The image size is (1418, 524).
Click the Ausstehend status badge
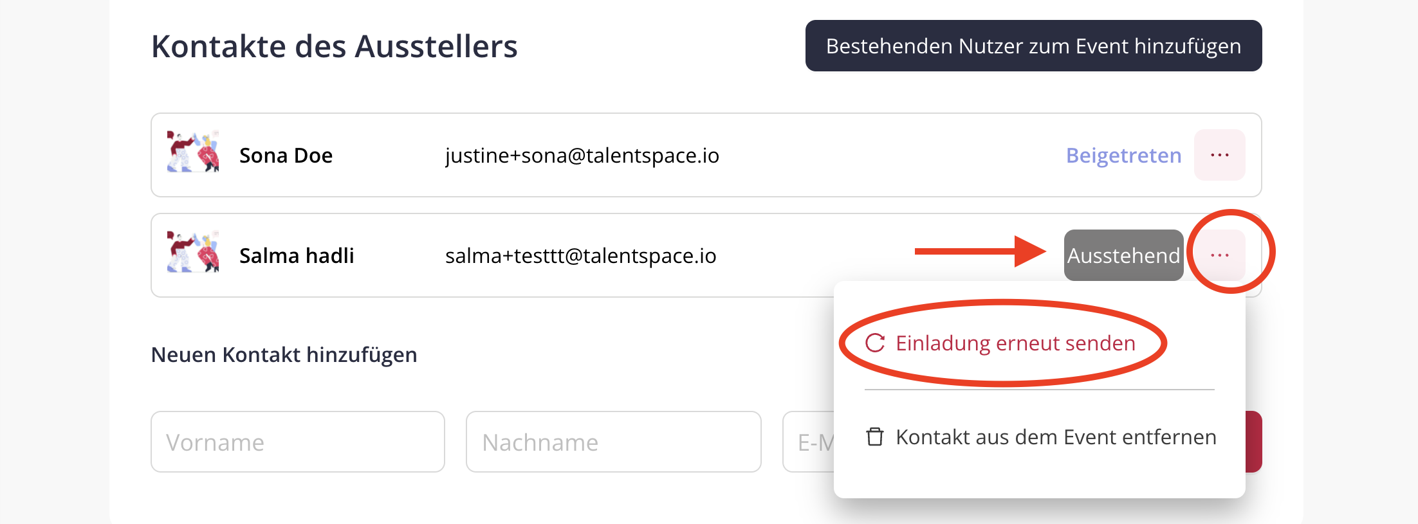[1123, 255]
